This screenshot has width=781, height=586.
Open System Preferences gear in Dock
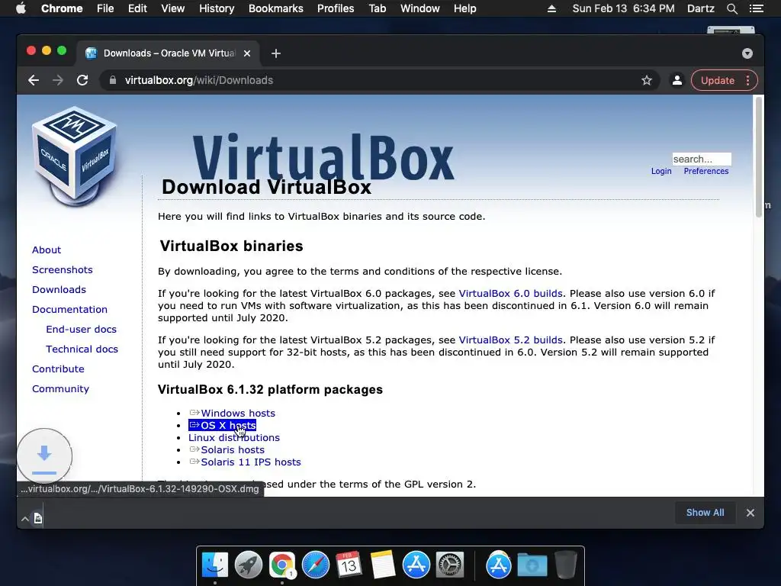[x=450, y=565]
